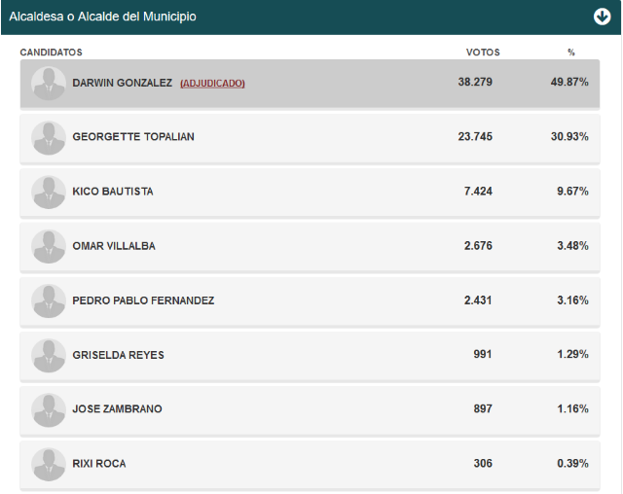Collapse section with the down arrow icon
Image resolution: width=623 pixels, height=494 pixels.
[x=602, y=17]
